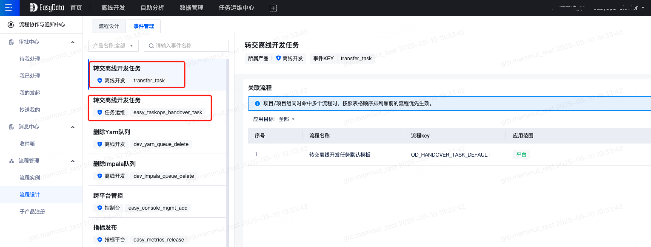Click shield icon beside 控制台 tag
The width and height of the screenshot is (651, 247).
click(100, 208)
